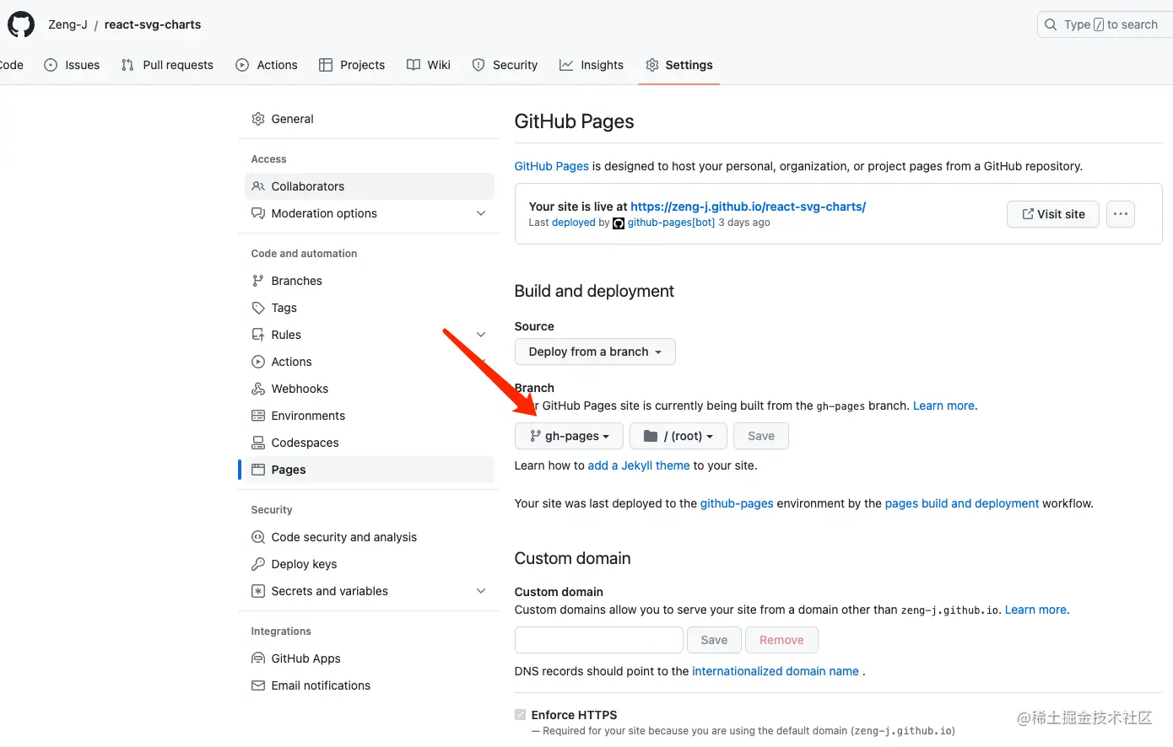Screen dimensions: 1173x747
Task: Switch to the Security tab
Action: pyautogui.click(x=505, y=65)
